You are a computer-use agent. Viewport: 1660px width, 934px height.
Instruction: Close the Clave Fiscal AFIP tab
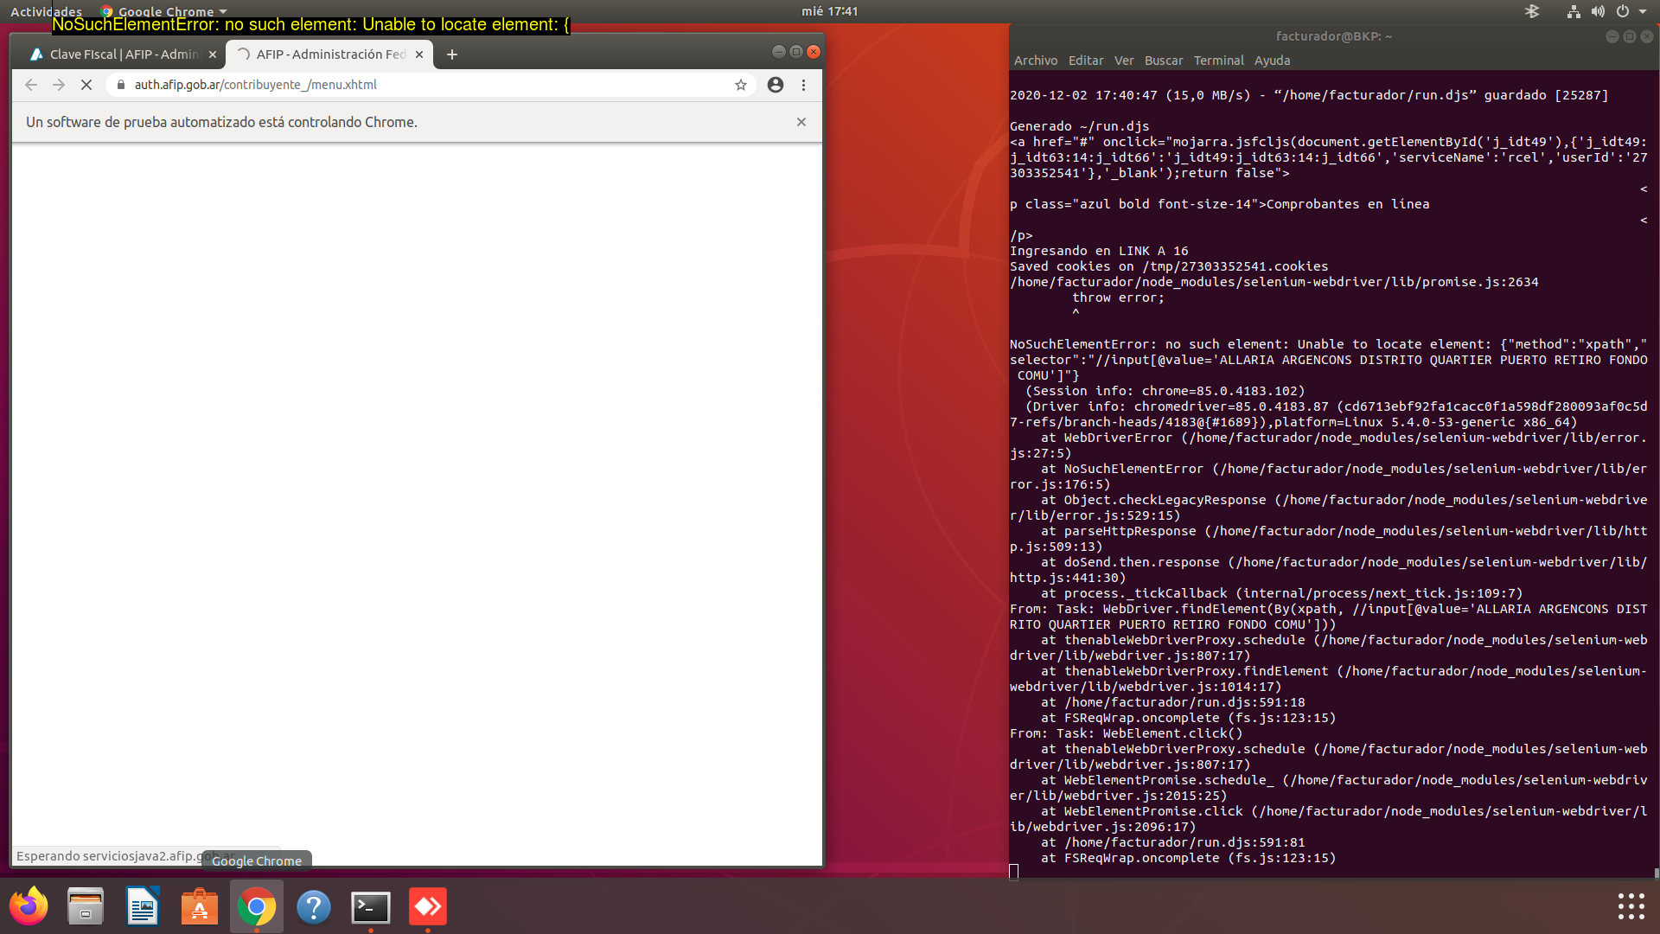point(213,54)
